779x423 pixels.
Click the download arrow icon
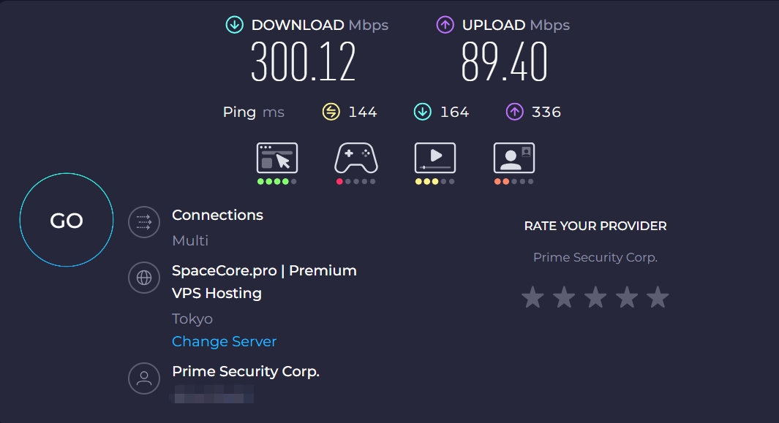tap(234, 25)
